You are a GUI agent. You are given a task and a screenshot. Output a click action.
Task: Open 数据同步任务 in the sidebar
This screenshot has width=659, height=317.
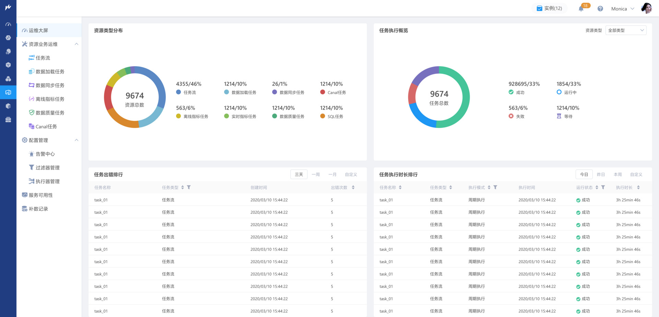[x=50, y=85]
